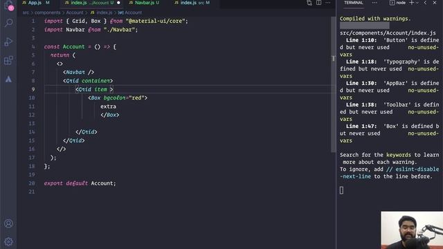
Task: Click the bgcolor="red" attribute
Action: click(x=124, y=98)
